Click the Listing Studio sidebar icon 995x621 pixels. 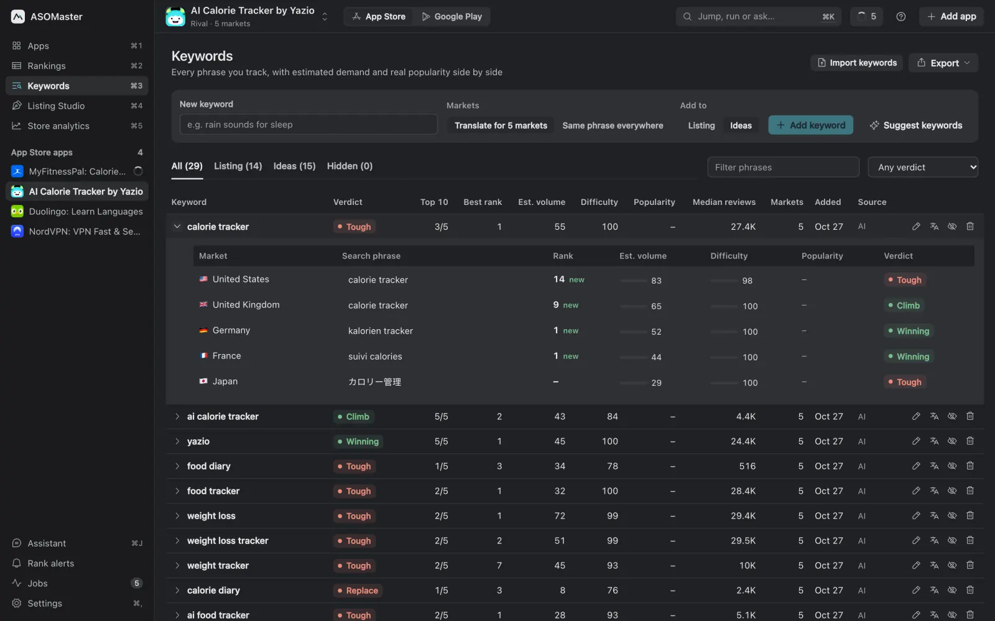point(17,106)
